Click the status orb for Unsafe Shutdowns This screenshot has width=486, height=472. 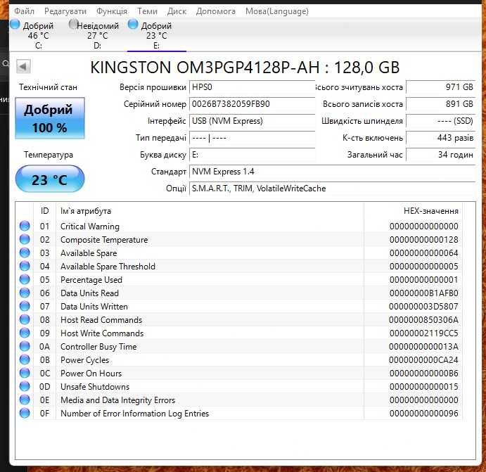[x=25, y=386]
